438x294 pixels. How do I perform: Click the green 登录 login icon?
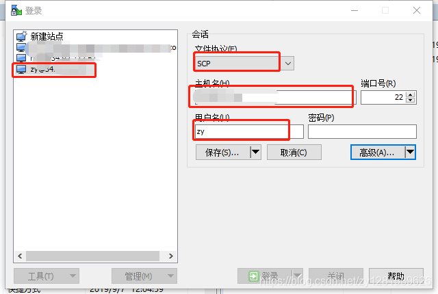(254, 276)
